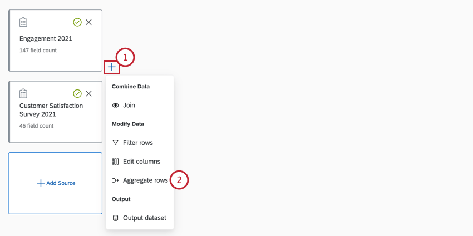The width and height of the screenshot is (473, 236).
Task: Click the Add Source button
Action: click(x=56, y=183)
